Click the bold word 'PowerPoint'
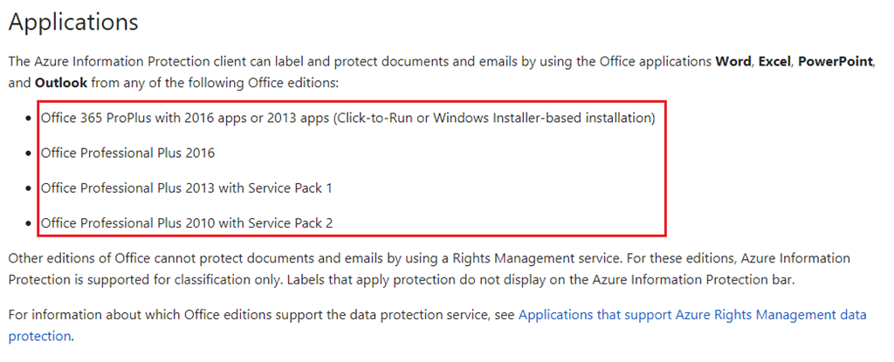The height and width of the screenshot is (362, 894). pyautogui.click(x=836, y=62)
